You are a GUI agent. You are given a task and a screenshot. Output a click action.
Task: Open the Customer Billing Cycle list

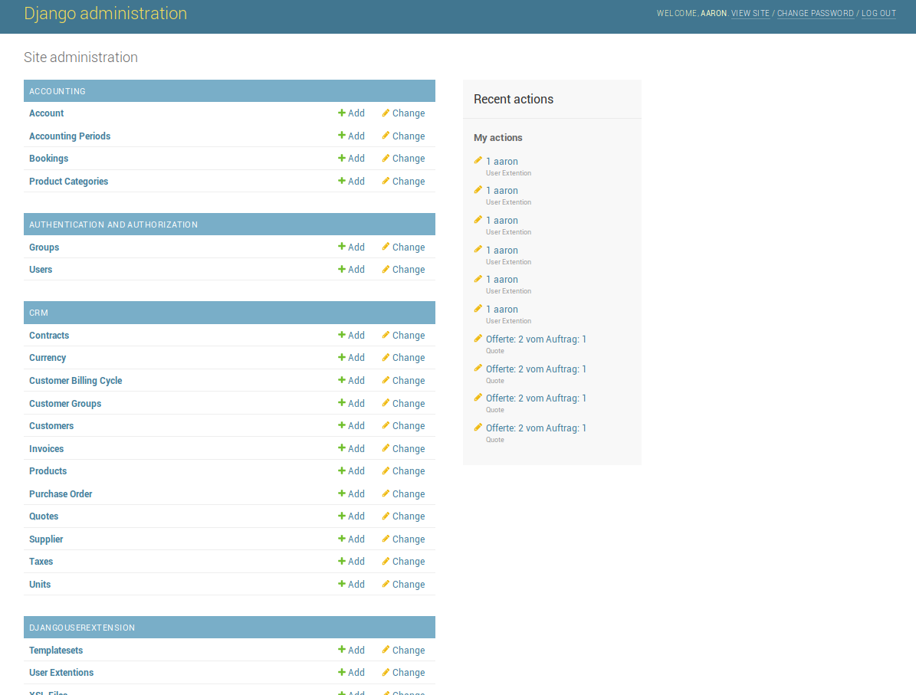click(x=75, y=380)
